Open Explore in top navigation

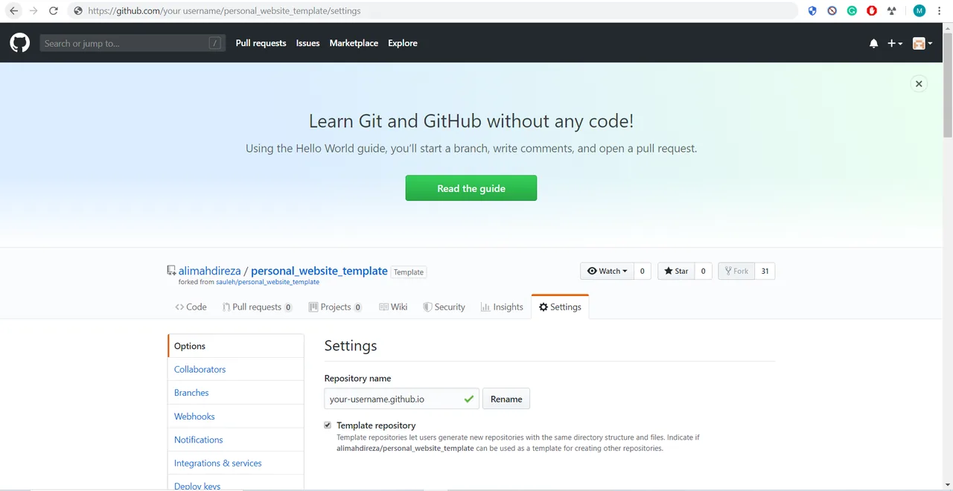point(403,43)
